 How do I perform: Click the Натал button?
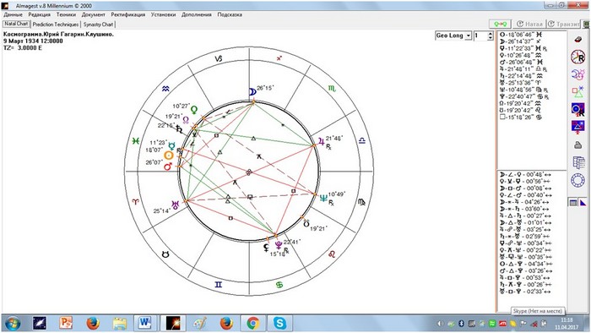(529, 25)
